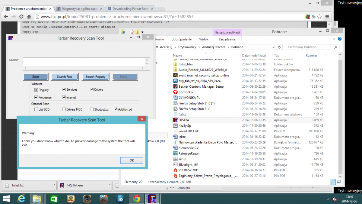Enable the List BCD option
The width and height of the screenshot is (362, 204).
pos(36,109)
